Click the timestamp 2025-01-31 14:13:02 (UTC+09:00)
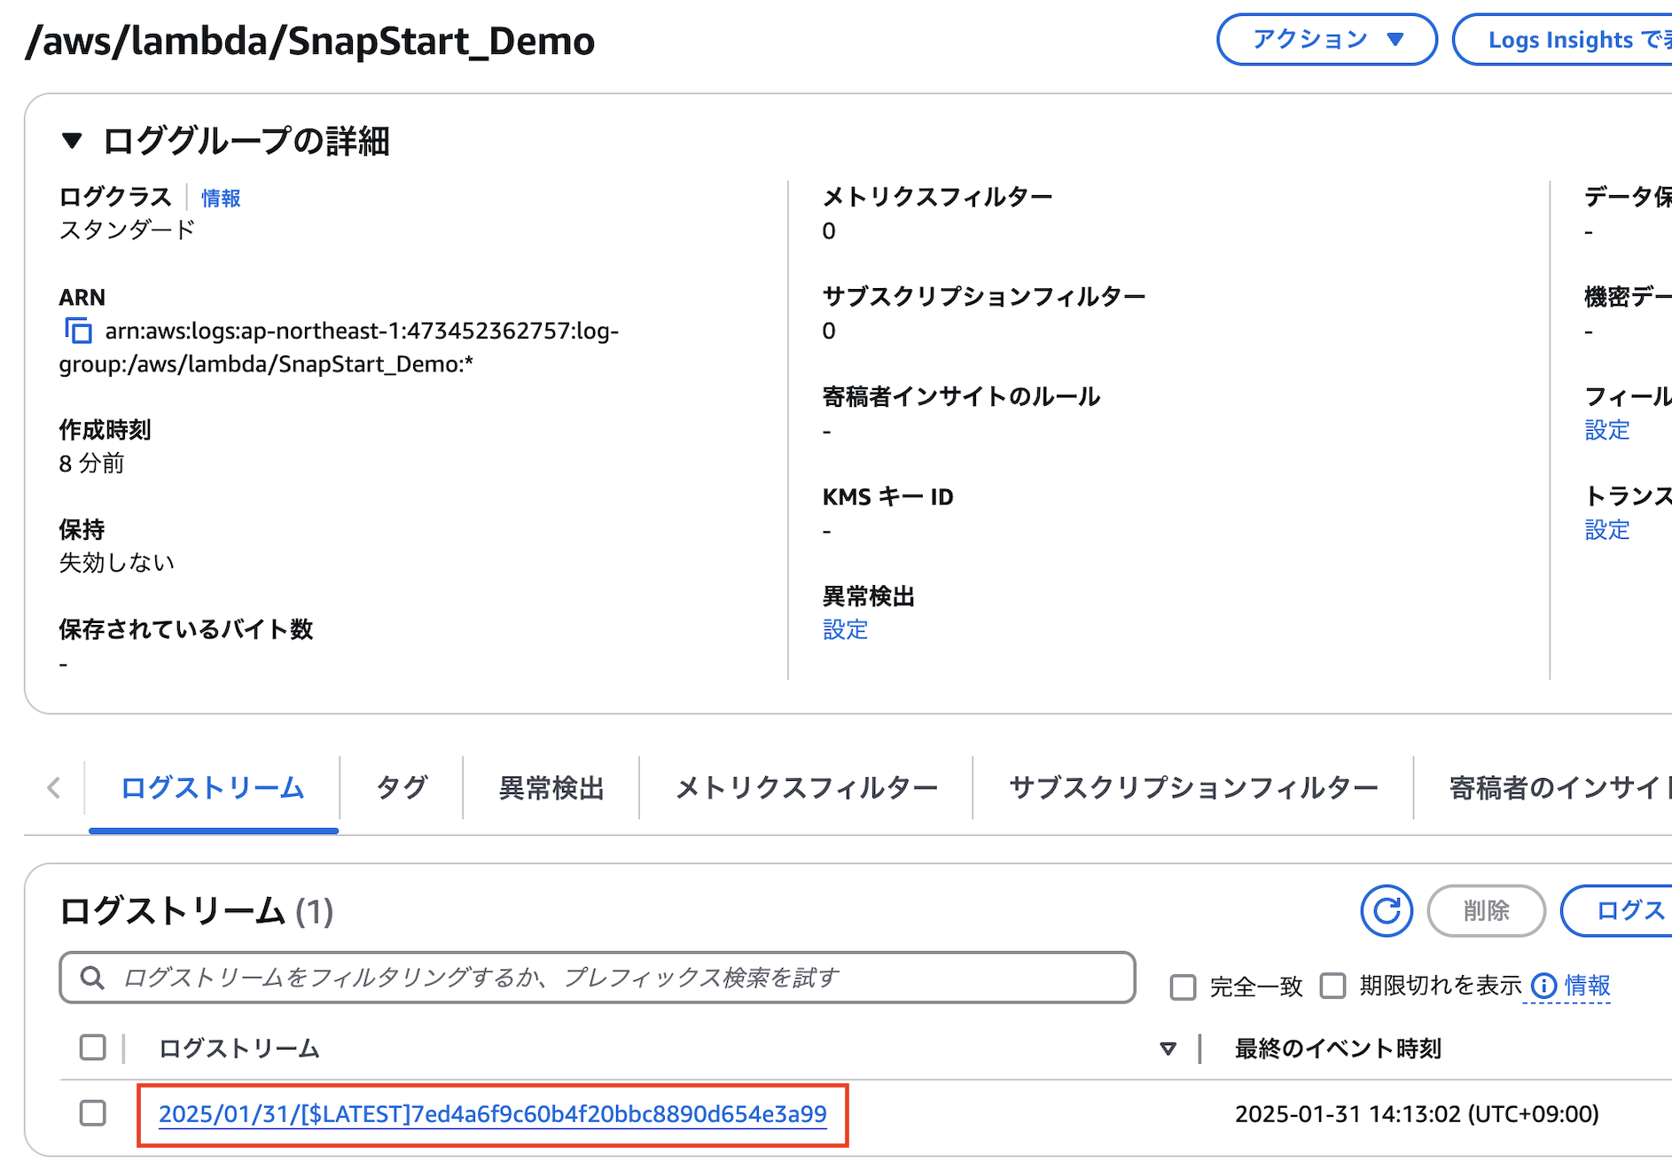1672x1170 pixels. 1417,1114
